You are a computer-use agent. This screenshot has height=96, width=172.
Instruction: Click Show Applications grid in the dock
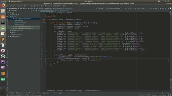pyautogui.click(x=3, y=93)
